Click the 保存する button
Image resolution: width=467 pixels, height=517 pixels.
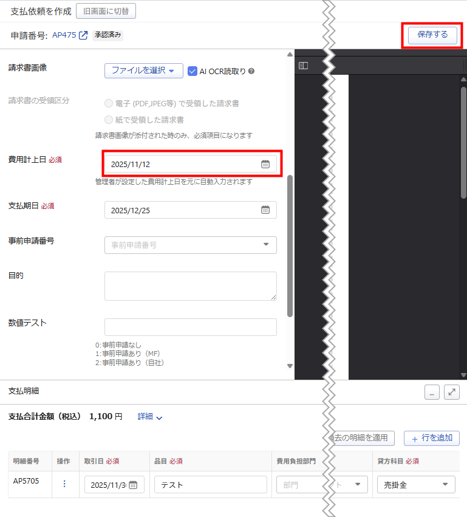(432, 35)
